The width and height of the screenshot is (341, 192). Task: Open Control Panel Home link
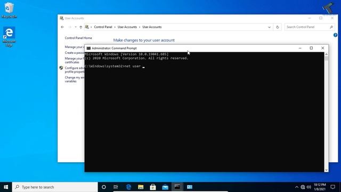point(78,38)
